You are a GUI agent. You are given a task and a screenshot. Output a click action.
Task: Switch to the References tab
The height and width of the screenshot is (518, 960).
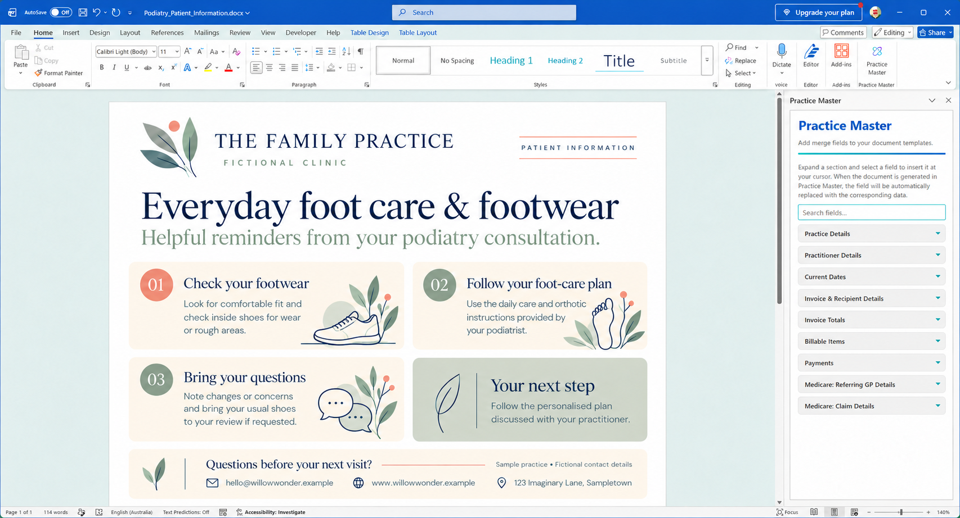[167, 33]
